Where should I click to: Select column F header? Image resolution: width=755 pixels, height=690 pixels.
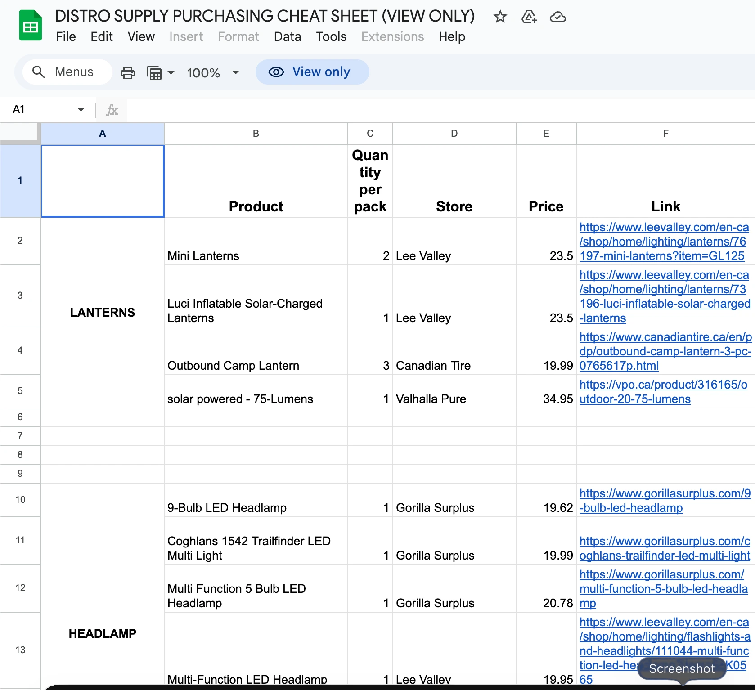(x=666, y=134)
